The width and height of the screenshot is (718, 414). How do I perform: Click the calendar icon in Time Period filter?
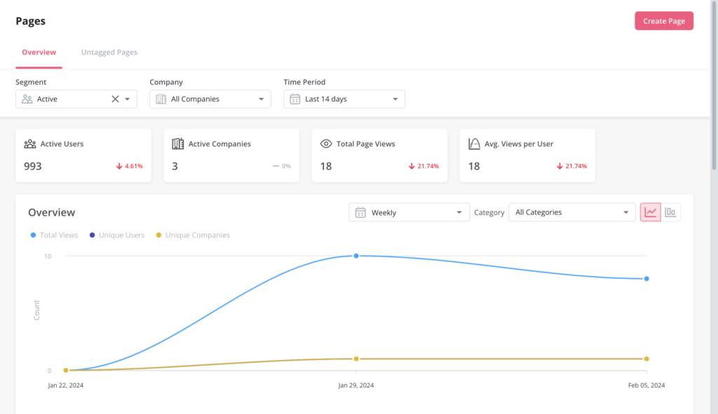[x=294, y=99]
